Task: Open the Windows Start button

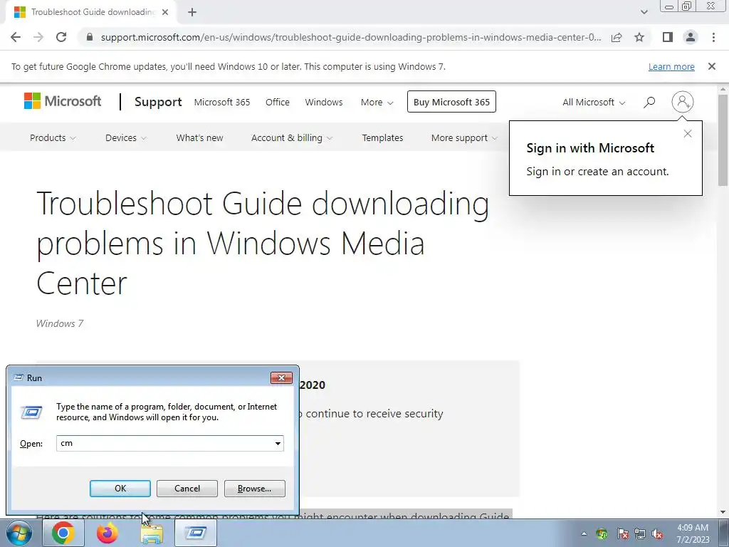Action: 19,533
